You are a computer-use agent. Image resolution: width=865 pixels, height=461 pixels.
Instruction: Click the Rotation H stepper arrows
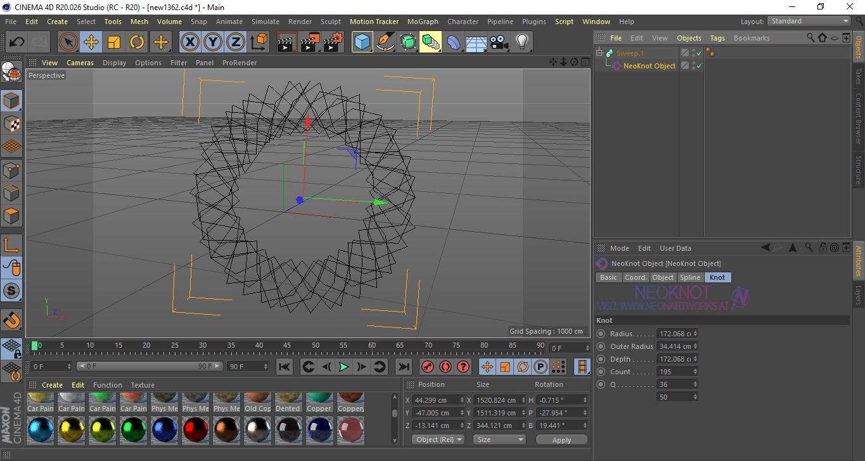584,400
